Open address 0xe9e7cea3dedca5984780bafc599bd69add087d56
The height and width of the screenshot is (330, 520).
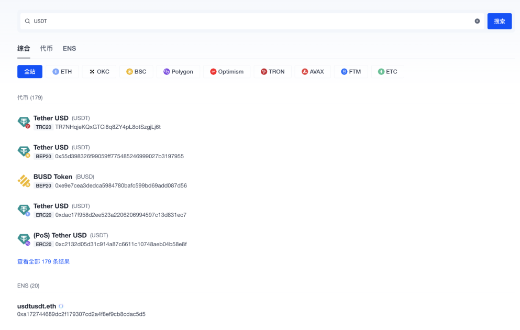pyautogui.click(x=121, y=185)
